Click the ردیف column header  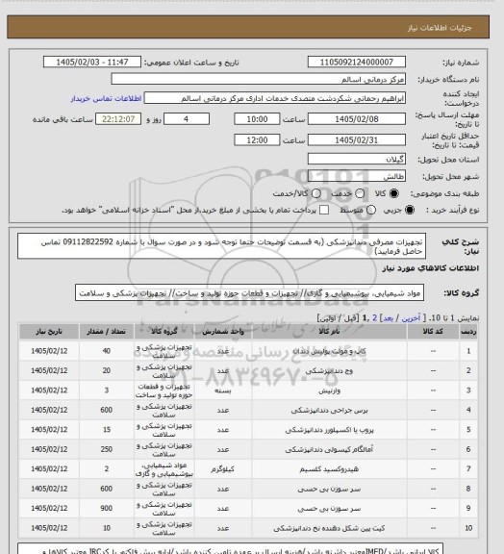point(468,332)
